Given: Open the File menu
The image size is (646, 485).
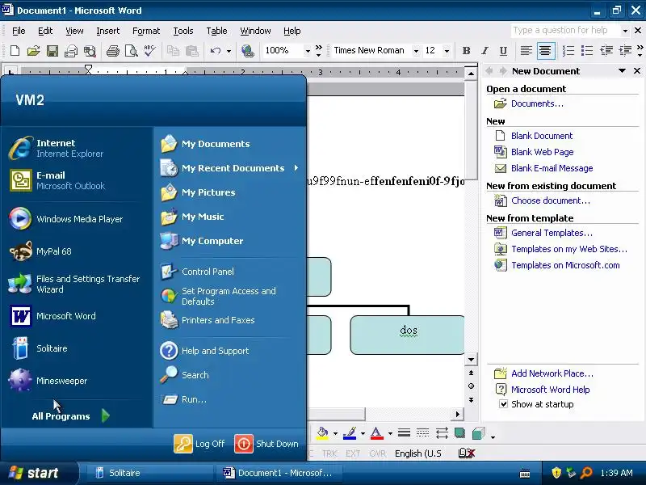Looking at the screenshot, I should tap(19, 31).
